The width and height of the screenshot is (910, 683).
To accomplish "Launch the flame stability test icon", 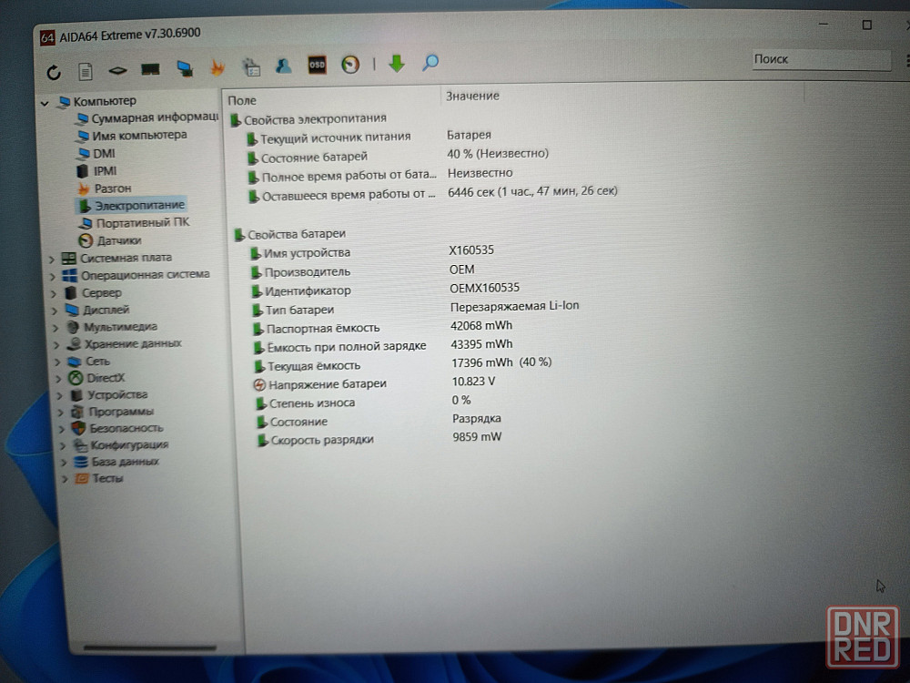I will 217,68.
